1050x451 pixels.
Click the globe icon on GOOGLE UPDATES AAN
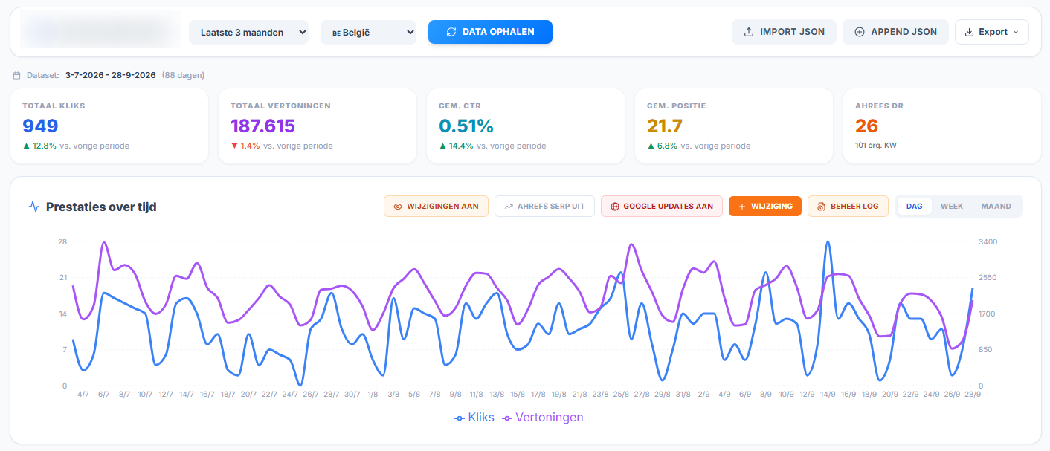(x=615, y=207)
